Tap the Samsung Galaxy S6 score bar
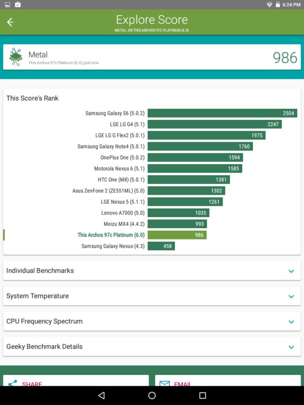 coord(222,113)
